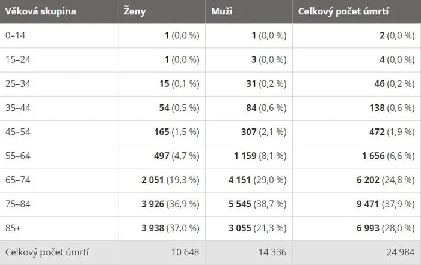The image size is (421, 265).
Task: Select the 65–74 row label
Action: (x=17, y=180)
